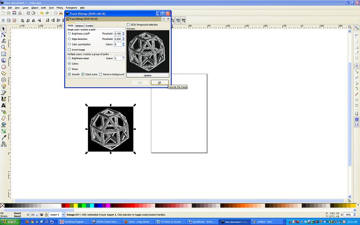Enable the Remove background checkbox

(x=101, y=75)
